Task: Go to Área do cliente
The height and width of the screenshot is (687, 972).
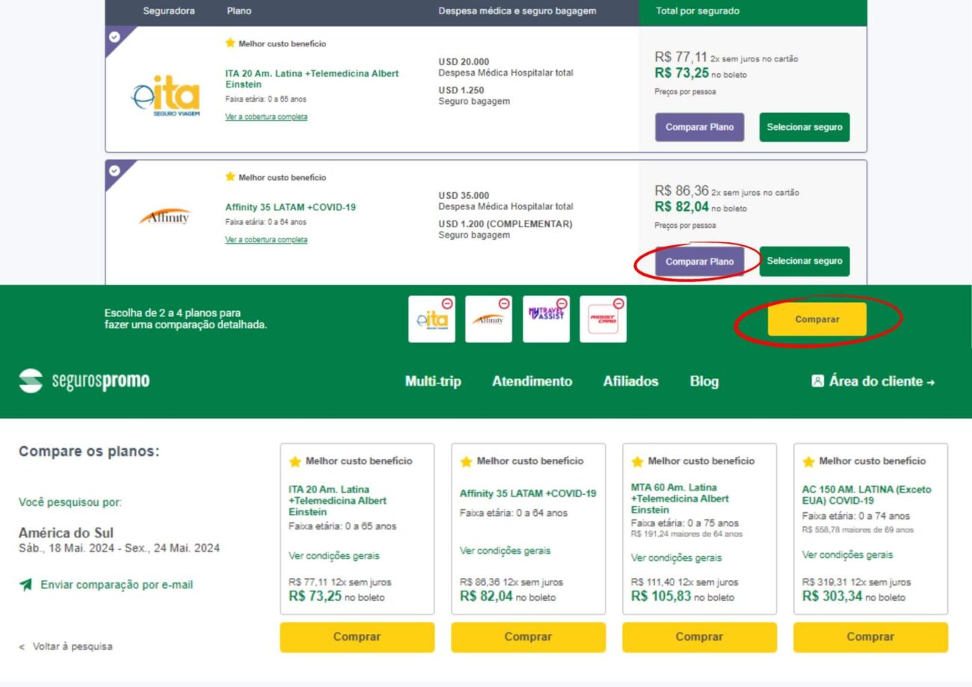Action: coord(873,381)
